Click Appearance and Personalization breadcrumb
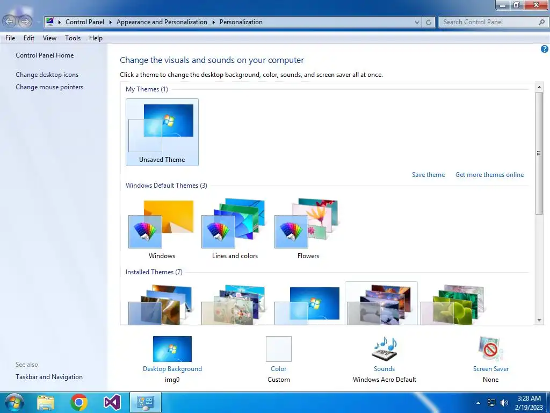 click(162, 22)
